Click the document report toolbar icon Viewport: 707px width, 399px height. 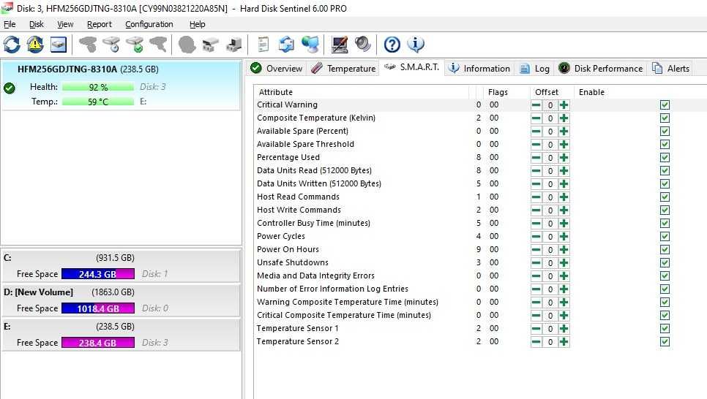click(263, 45)
